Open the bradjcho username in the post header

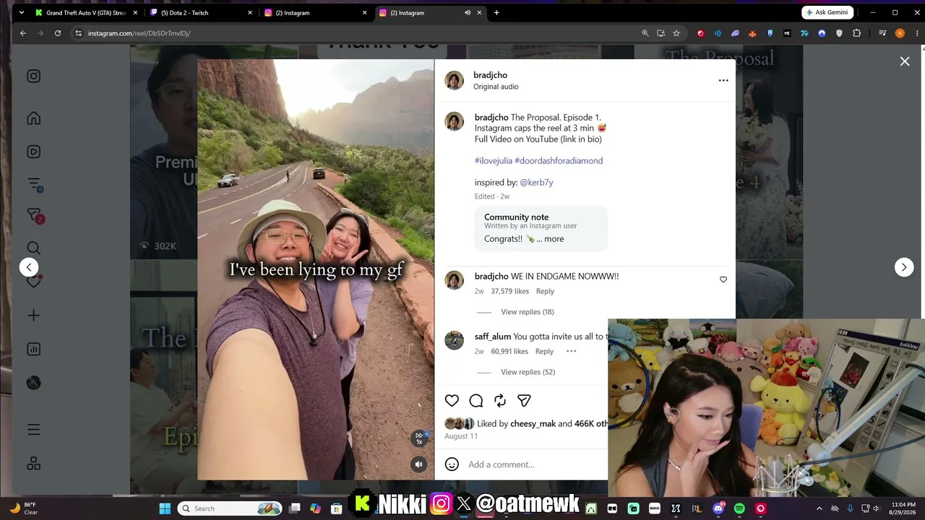click(490, 75)
